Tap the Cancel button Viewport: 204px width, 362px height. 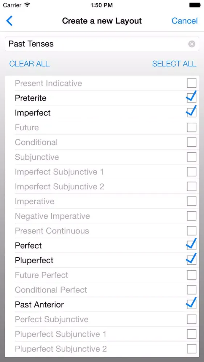point(184,21)
